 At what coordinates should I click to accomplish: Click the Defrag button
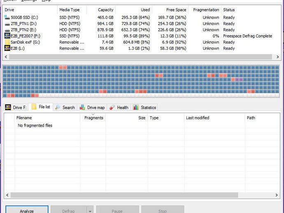[69, 210]
